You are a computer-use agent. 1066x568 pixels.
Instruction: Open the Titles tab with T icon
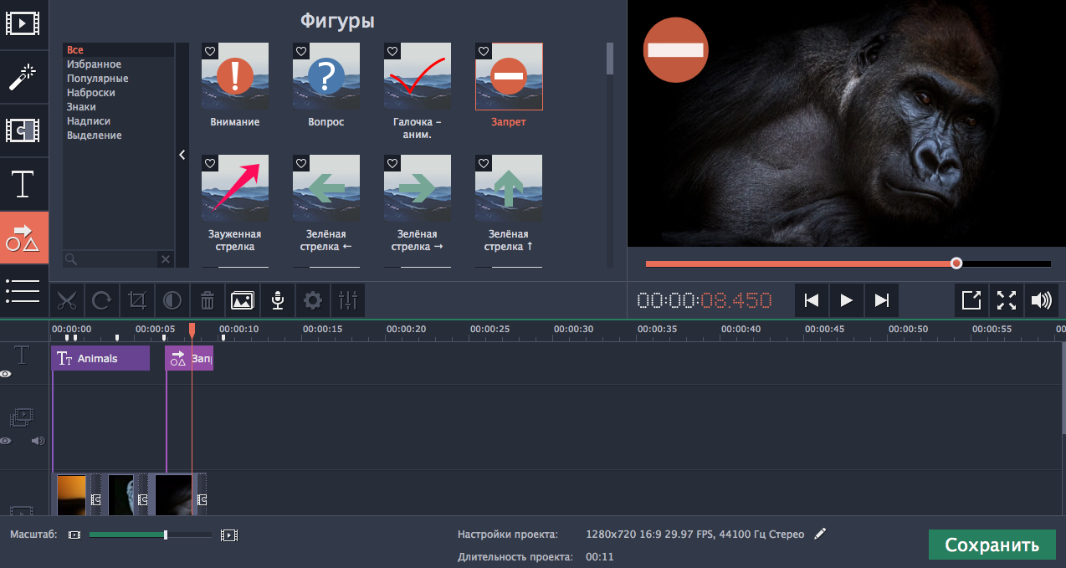23,183
